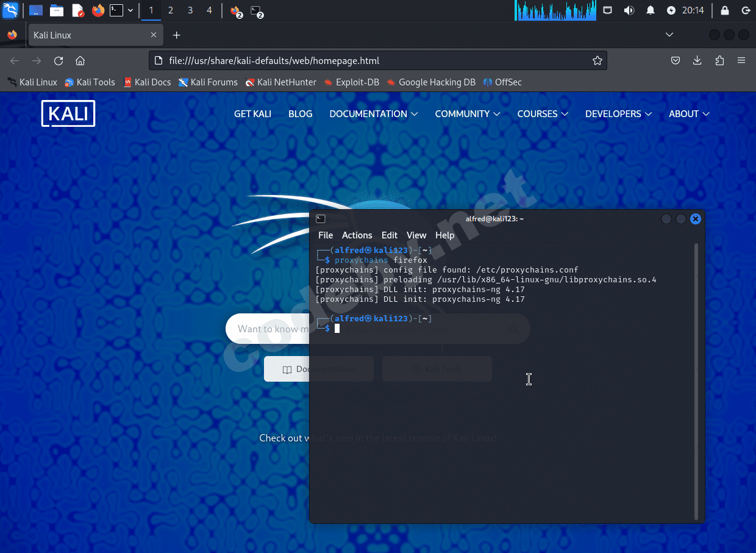
Task: Save page to Pocket
Action: tap(676, 60)
